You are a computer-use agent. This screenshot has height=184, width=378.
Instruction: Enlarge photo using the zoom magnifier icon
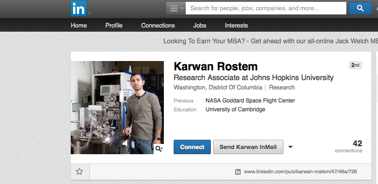159,149
